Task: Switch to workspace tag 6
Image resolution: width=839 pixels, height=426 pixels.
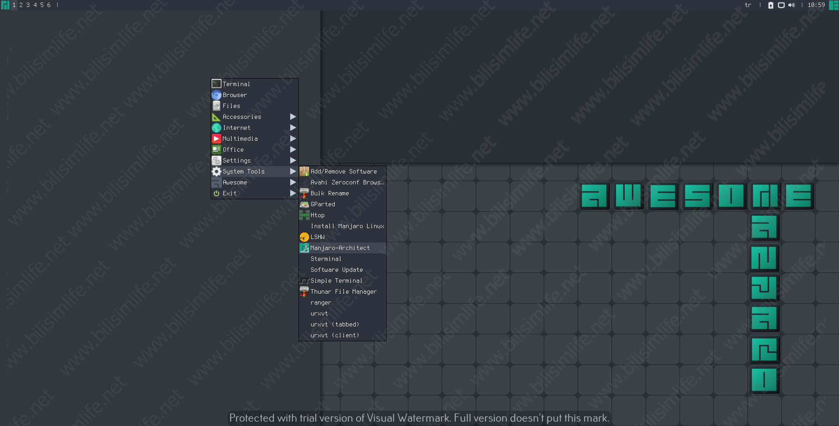Action: [49, 5]
